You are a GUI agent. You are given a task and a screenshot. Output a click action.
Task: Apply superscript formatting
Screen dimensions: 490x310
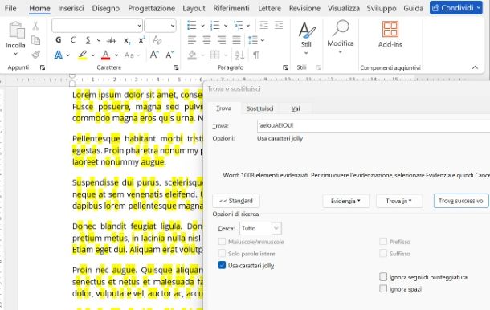click(141, 40)
